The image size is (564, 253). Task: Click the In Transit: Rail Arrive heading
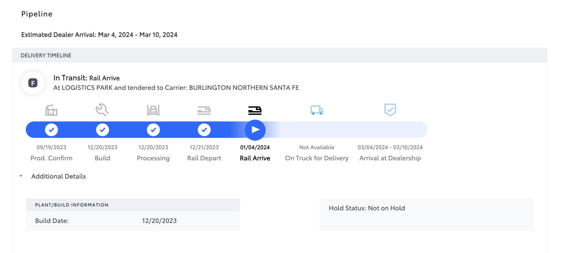pyautogui.click(x=86, y=78)
